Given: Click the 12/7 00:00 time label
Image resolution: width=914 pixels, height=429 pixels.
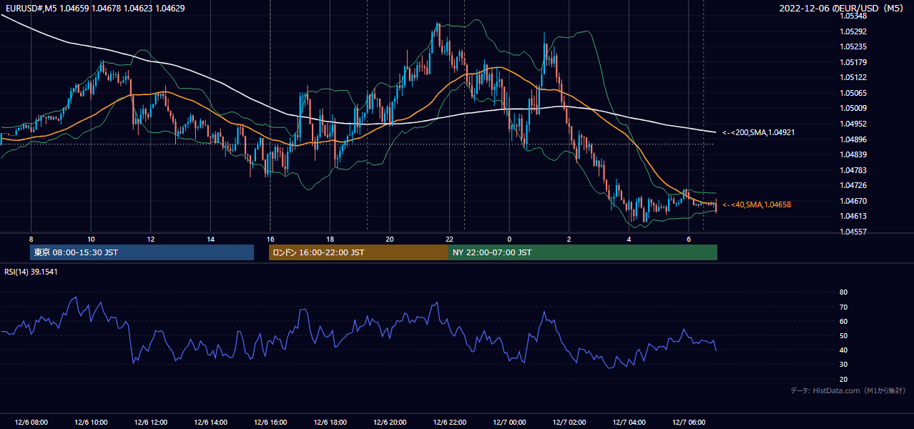Looking at the screenshot, I should click(x=509, y=423).
